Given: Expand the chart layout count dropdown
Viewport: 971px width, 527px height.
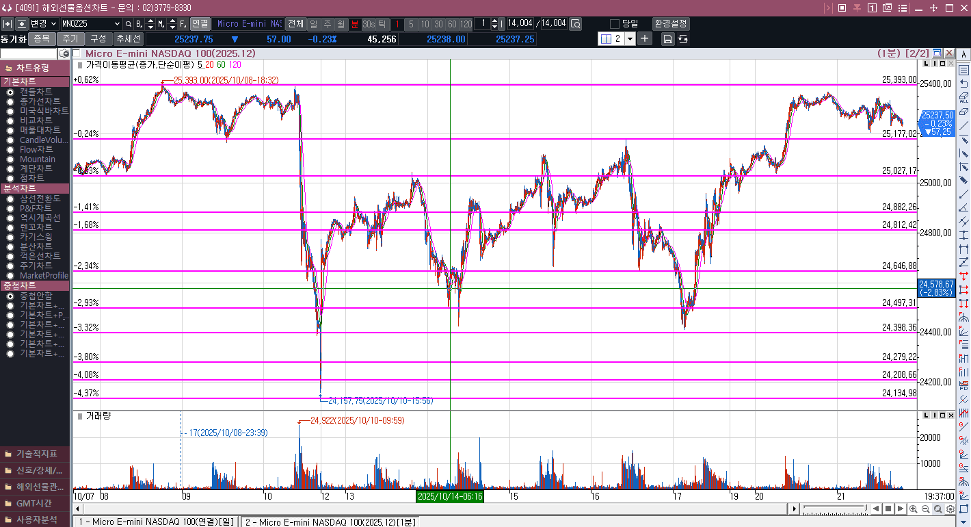Looking at the screenshot, I should tap(630, 39).
